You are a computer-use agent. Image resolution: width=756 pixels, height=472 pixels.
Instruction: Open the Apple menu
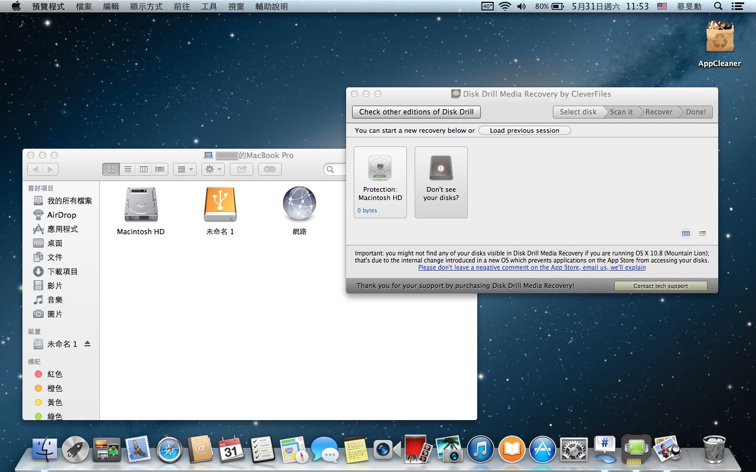[x=16, y=6]
